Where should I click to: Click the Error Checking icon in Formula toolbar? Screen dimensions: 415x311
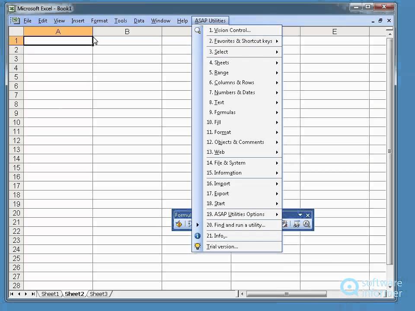[179, 224]
